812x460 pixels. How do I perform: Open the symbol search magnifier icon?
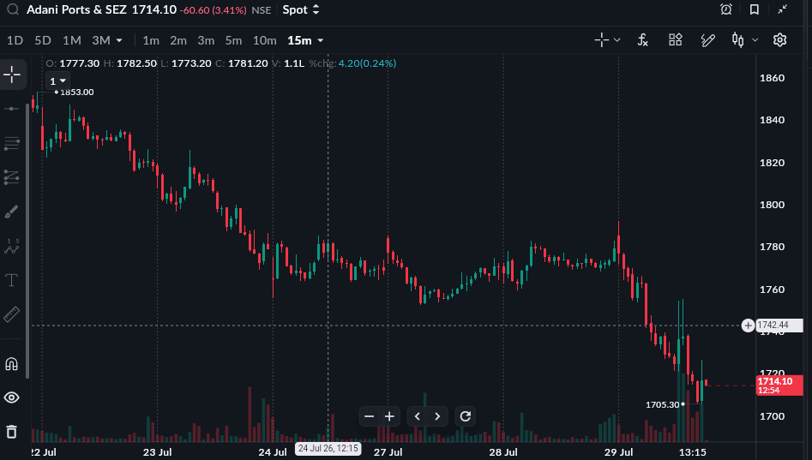[x=12, y=9]
